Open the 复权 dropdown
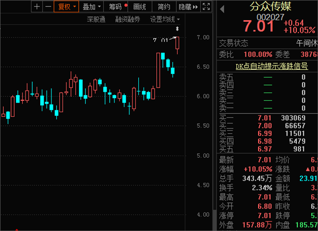The height and width of the screenshot is (231, 318). click(66, 7)
